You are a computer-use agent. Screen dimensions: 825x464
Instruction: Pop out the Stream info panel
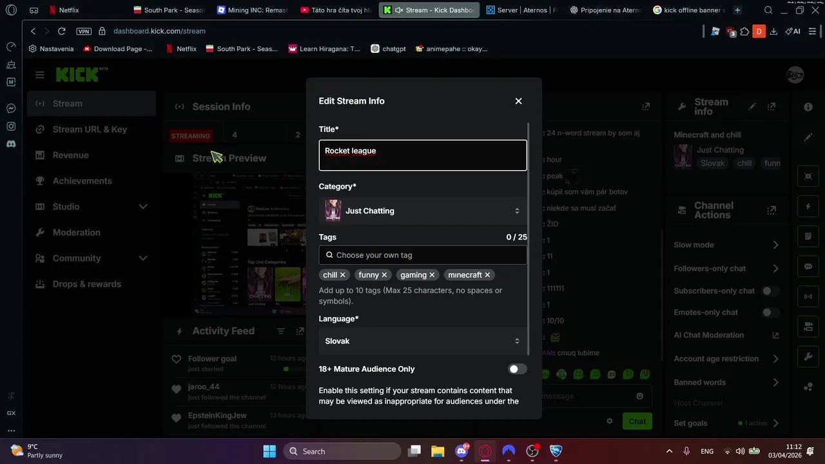[x=772, y=106]
